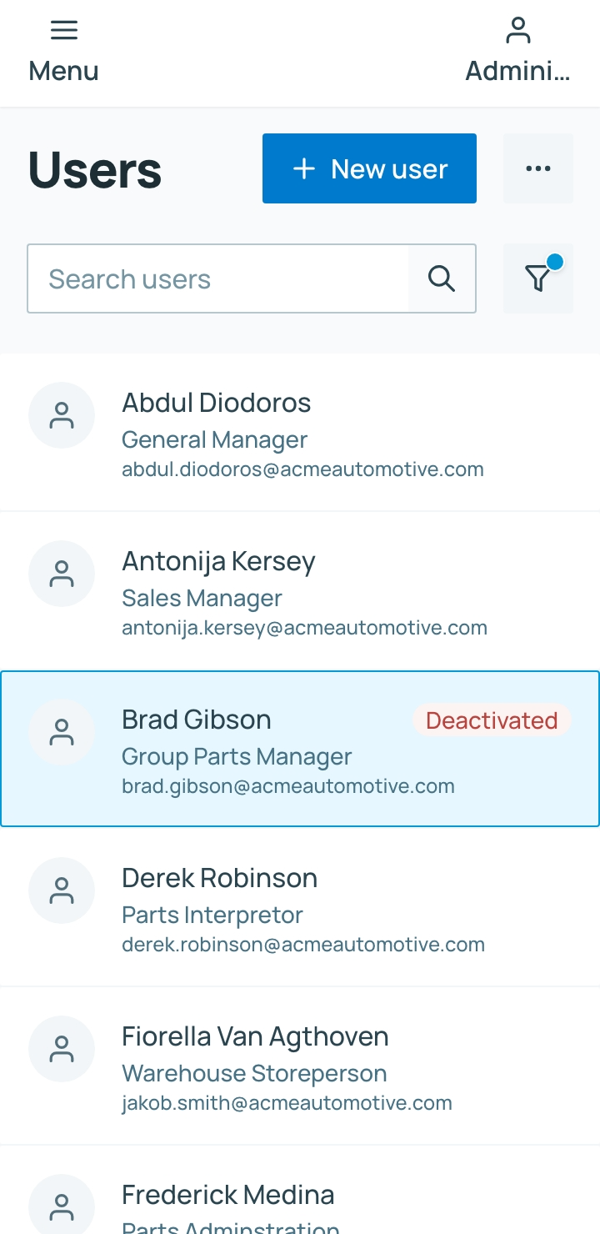
Task: Open the Admin account profile icon
Action: (517, 31)
